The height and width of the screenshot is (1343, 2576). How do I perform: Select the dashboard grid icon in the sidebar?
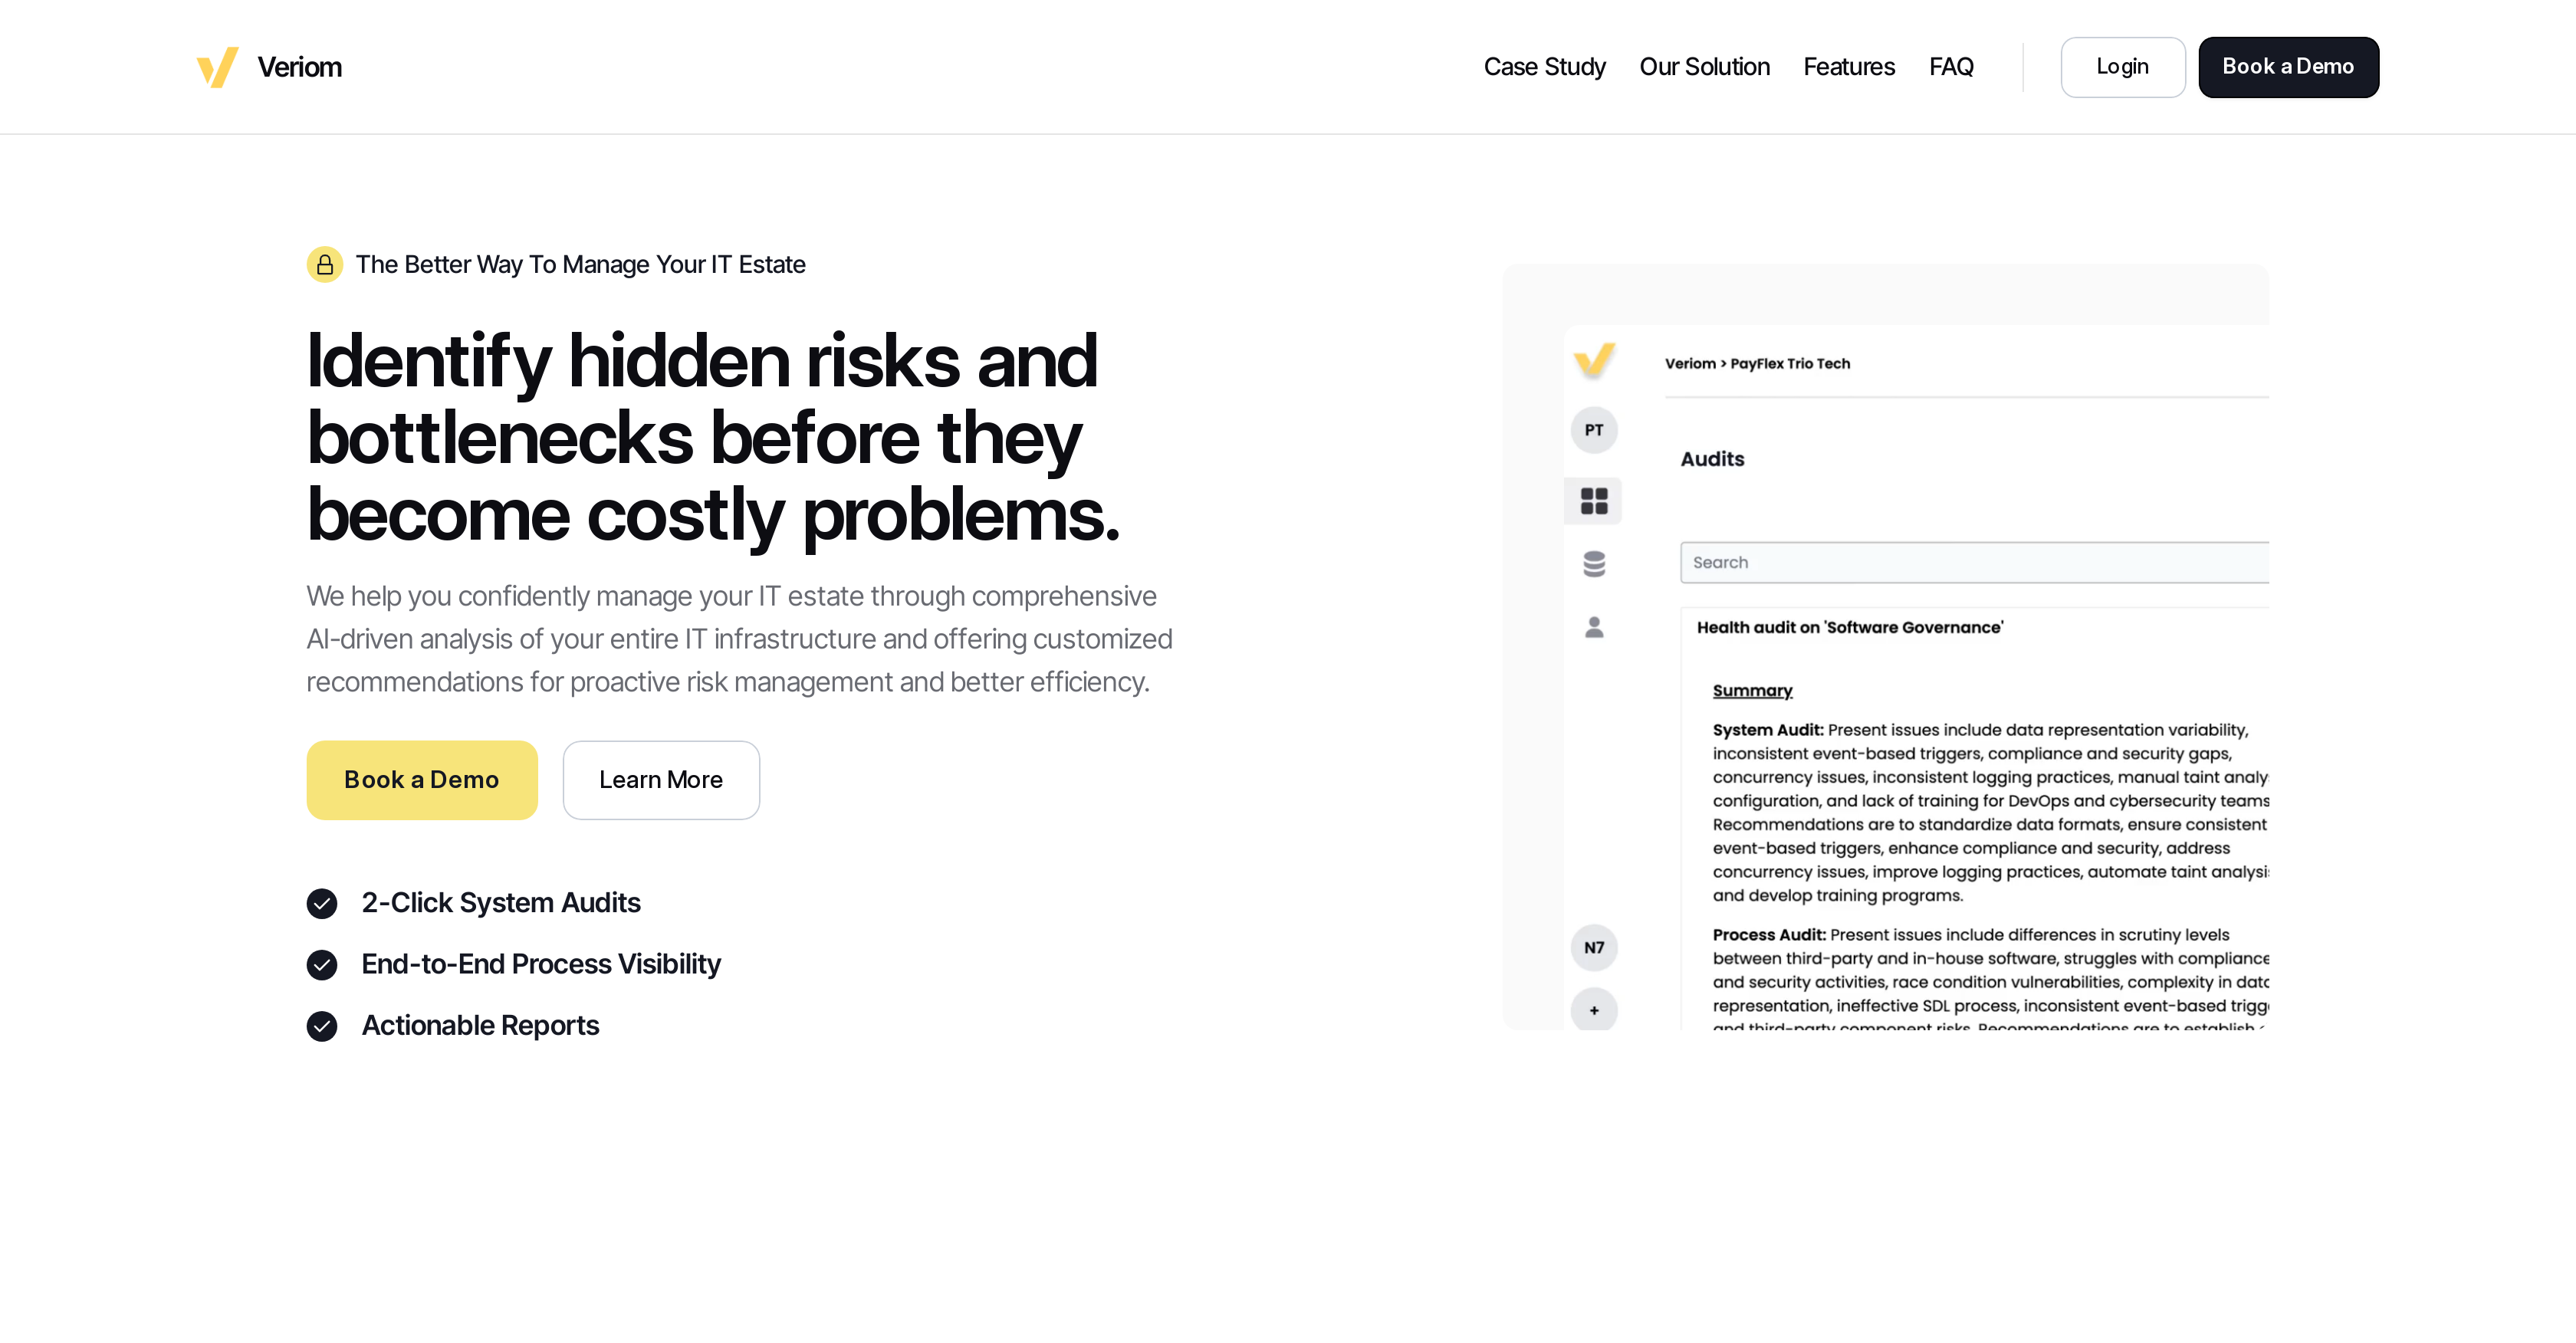point(1594,501)
